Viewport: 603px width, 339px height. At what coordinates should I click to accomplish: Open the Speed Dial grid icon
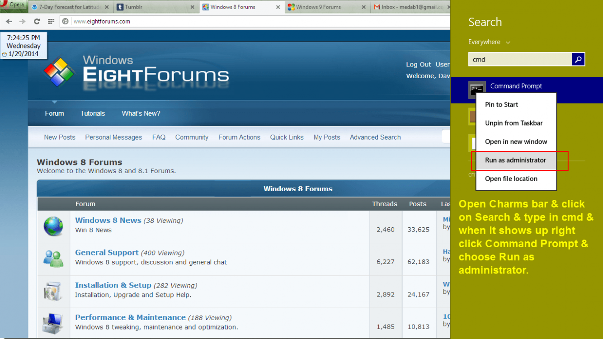(51, 21)
